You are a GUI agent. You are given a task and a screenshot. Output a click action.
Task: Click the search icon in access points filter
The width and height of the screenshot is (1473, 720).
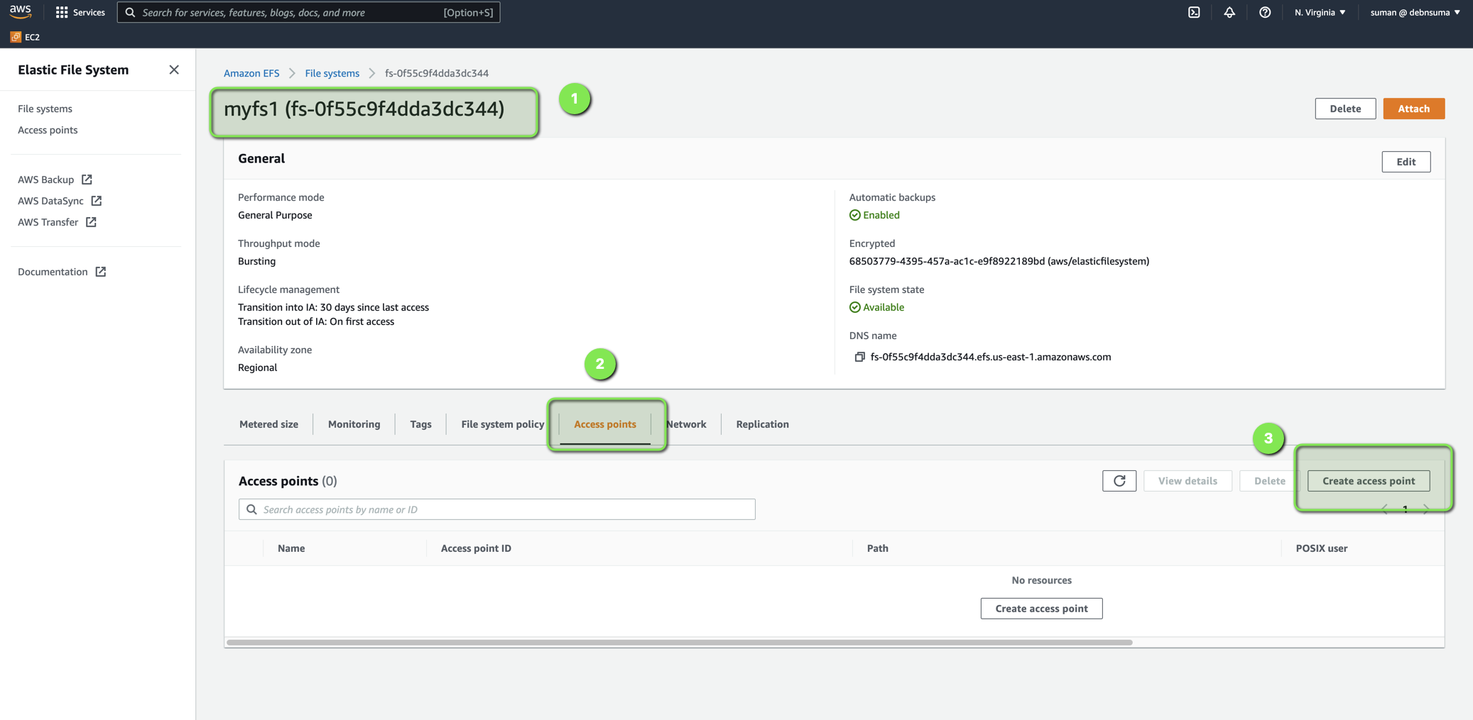tap(251, 509)
